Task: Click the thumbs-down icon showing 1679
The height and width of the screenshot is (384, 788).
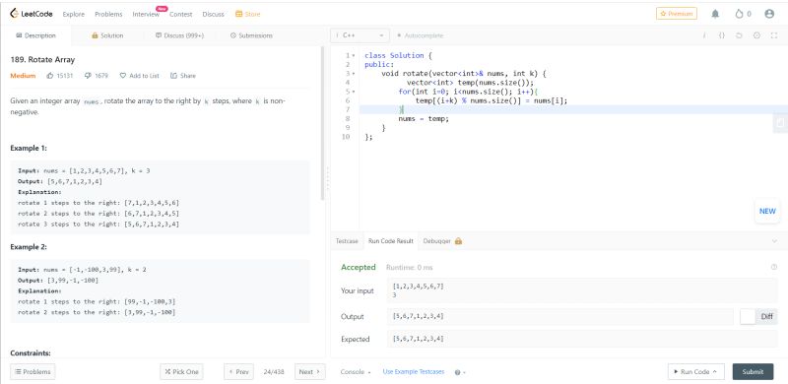Action: [x=88, y=76]
